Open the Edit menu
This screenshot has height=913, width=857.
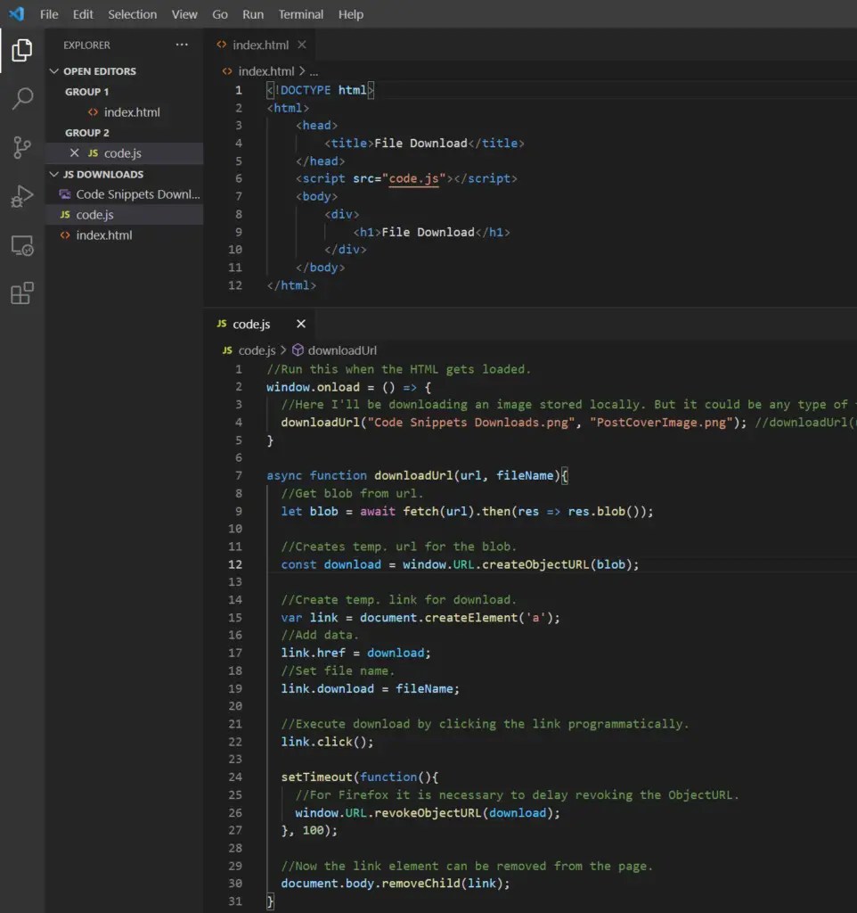click(x=83, y=14)
